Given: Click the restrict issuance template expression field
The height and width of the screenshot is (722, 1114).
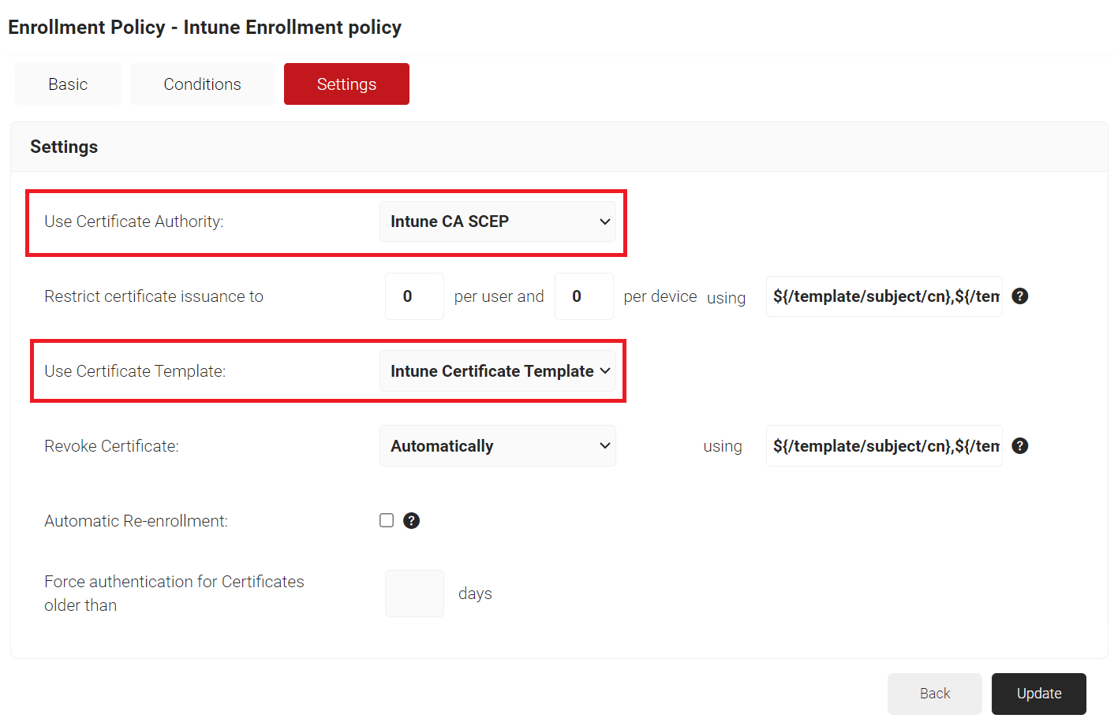Looking at the screenshot, I should pyautogui.click(x=884, y=296).
